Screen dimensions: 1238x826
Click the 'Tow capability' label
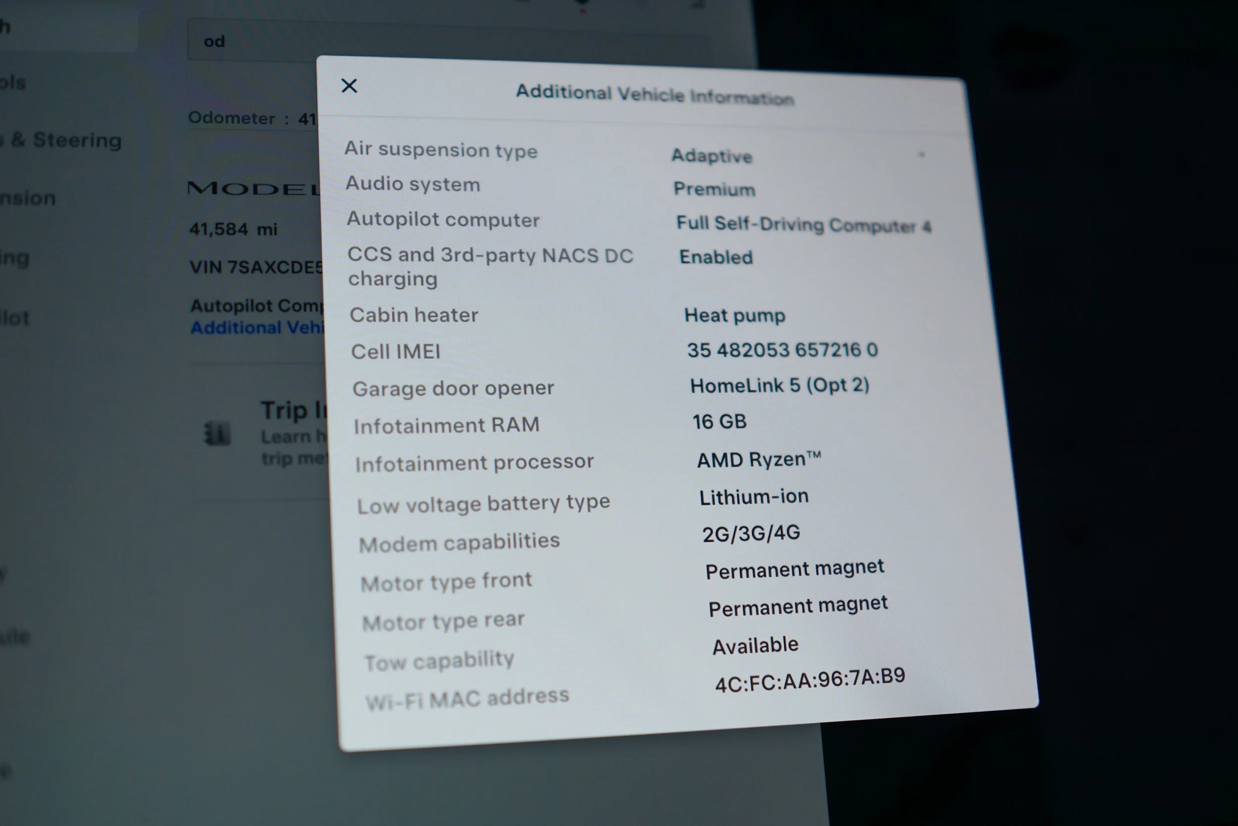click(x=439, y=661)
